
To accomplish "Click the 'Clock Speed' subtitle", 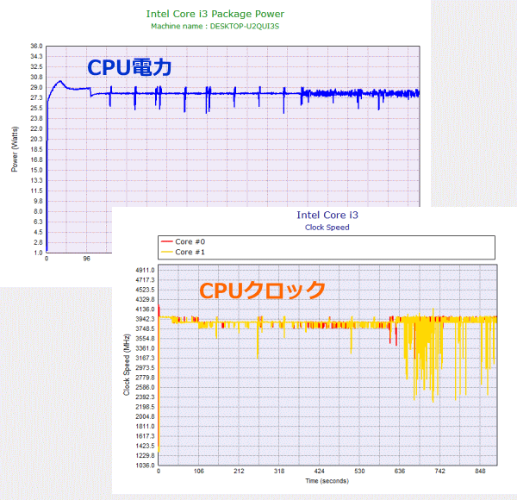I will tap(327, 228).
